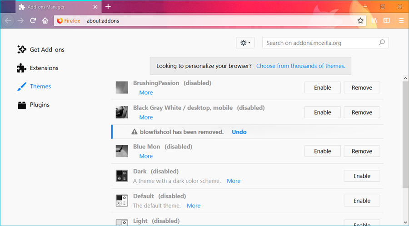The image size is (409, 226).
Task: Bookmark this page with the star
Action: [360, 20]
